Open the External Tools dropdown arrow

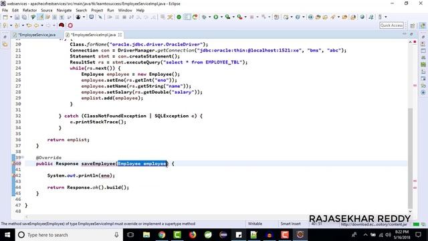pos(245,17)
